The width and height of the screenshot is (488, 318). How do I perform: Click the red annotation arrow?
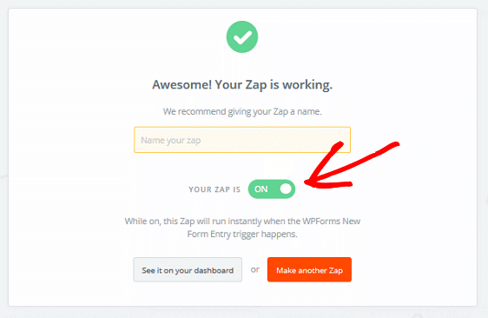348,165
